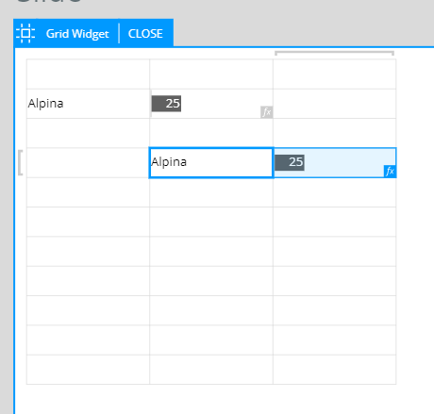Click the column handle bracket above third column

coord(334,53)
